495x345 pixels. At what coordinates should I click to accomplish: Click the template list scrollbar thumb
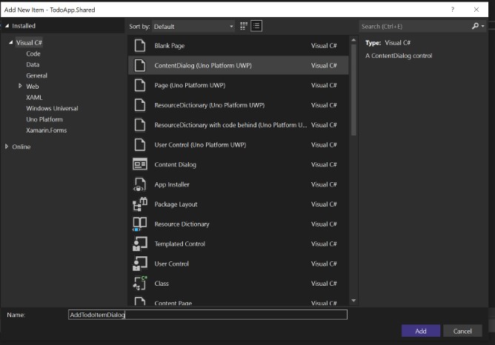point(353,90)
